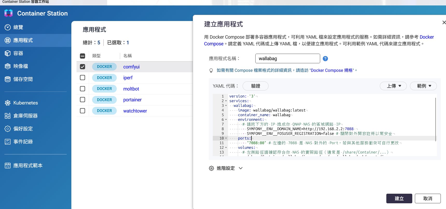Click the YAML editor vertical scrollbar
The height and width of the screenshot is (209, 446).
click(436, 119)
